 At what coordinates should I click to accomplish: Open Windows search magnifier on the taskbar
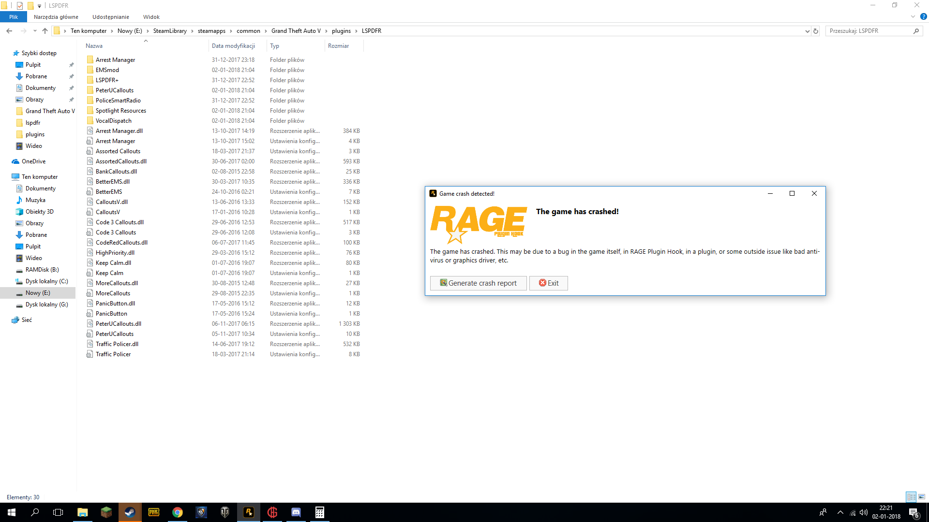click(x=35, y=512)
